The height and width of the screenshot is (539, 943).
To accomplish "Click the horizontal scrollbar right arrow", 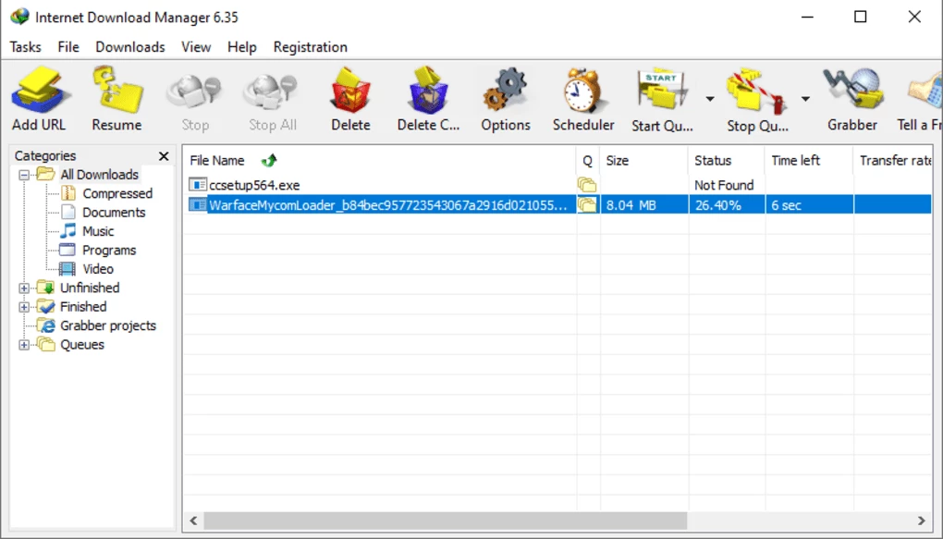I will click(921, 521).
